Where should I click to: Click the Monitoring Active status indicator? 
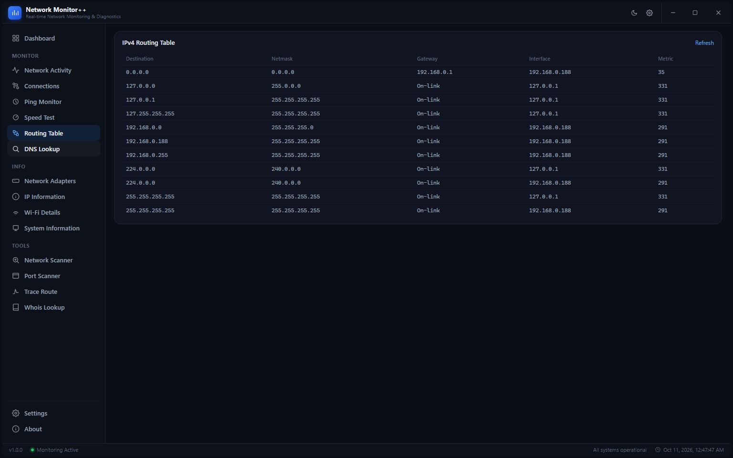(x=54, y=450)
